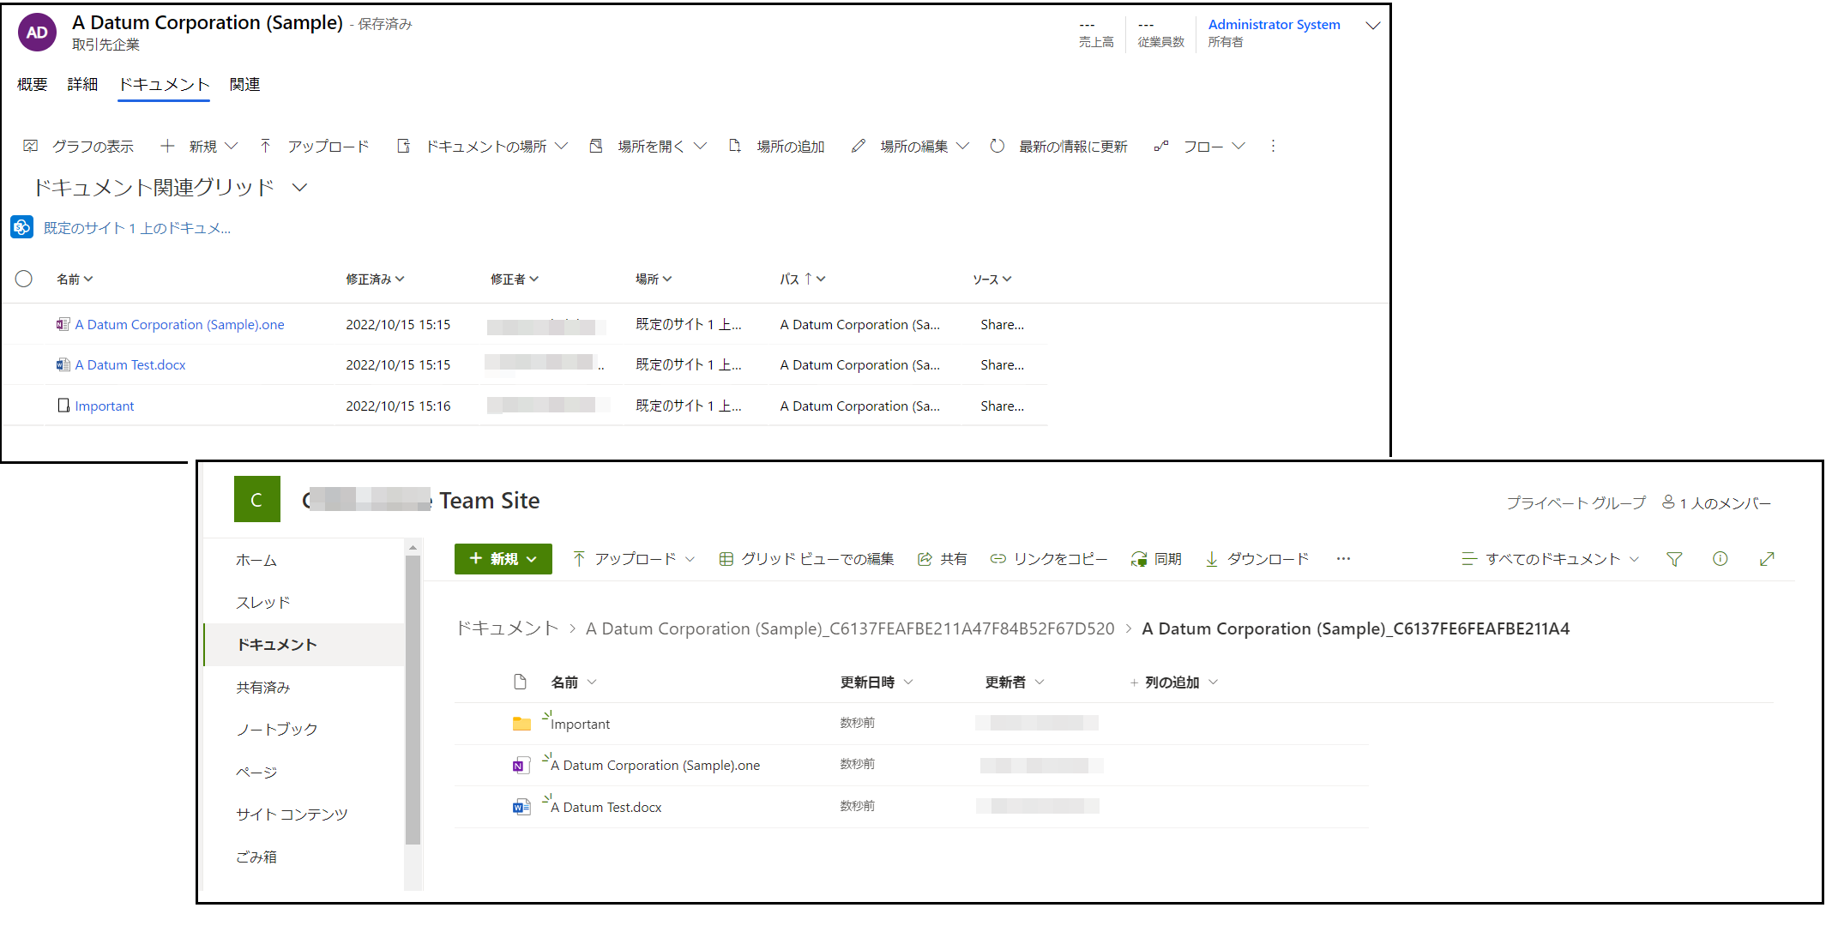This screenshot has width=1832, height=950.
Task: Switch to the 概要 tab
Action: pyautogui.click(x=33, y=84)
